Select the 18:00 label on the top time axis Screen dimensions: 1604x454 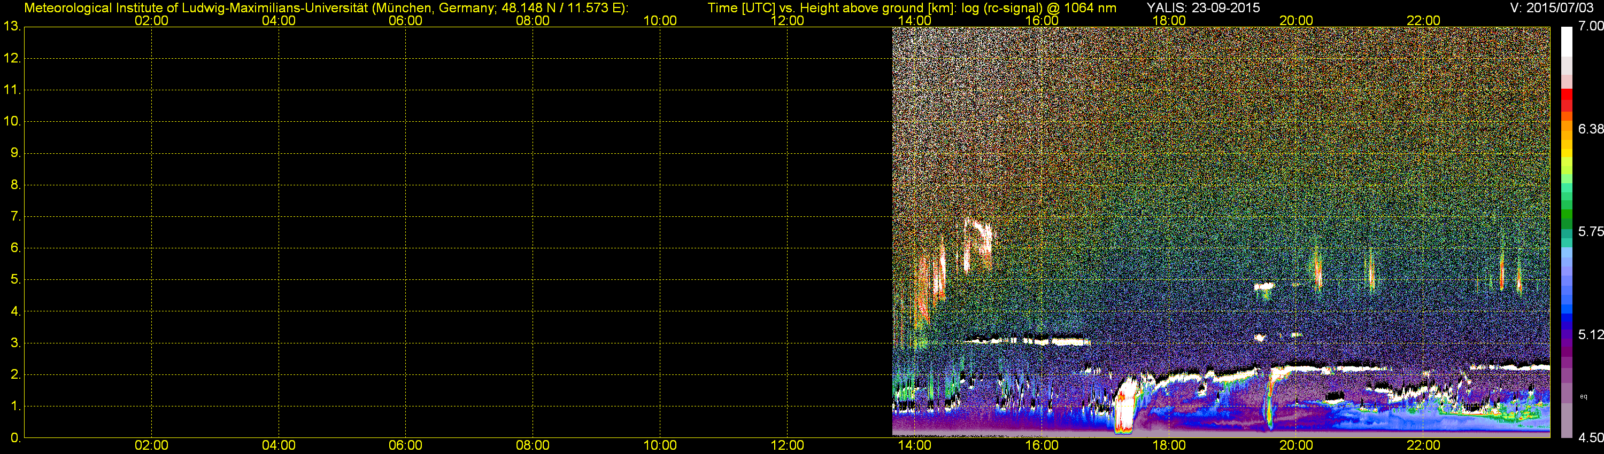tap(1169, 20)
